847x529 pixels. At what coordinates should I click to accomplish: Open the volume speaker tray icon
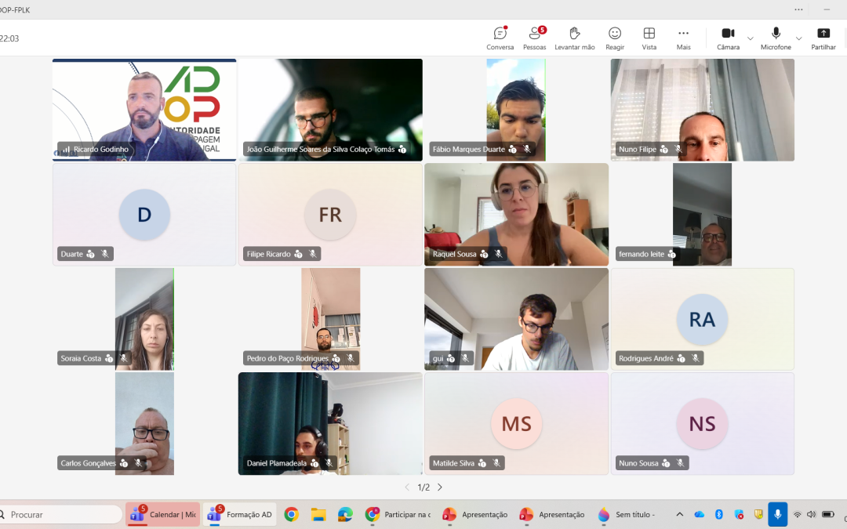(812, 514)
